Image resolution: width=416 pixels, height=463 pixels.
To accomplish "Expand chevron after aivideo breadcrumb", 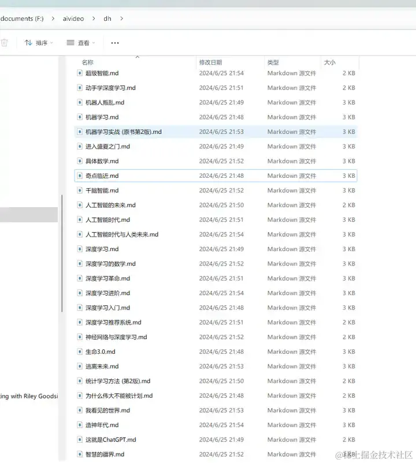I will tap(94, 18).
